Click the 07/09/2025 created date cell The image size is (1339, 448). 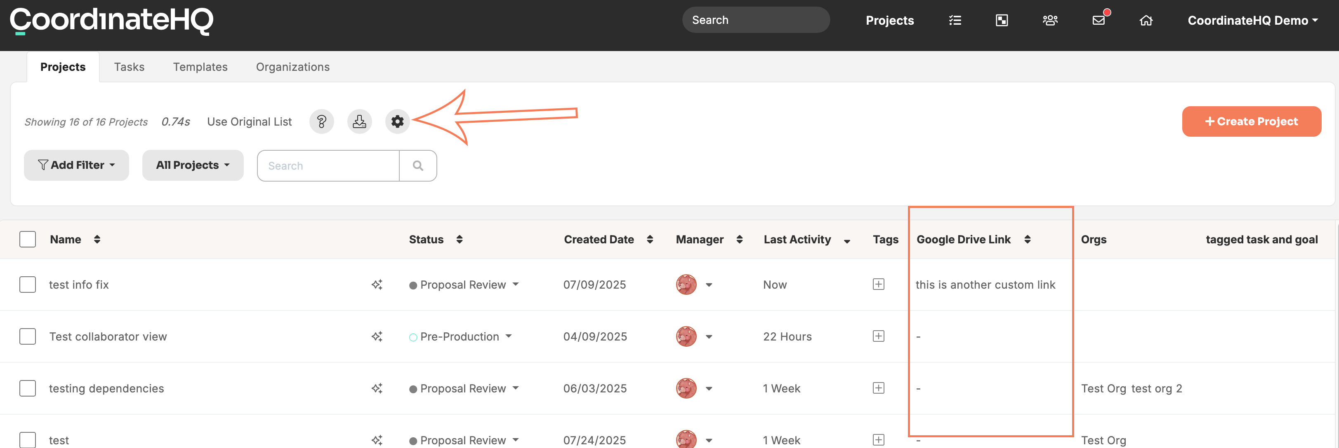pos(595,285)
